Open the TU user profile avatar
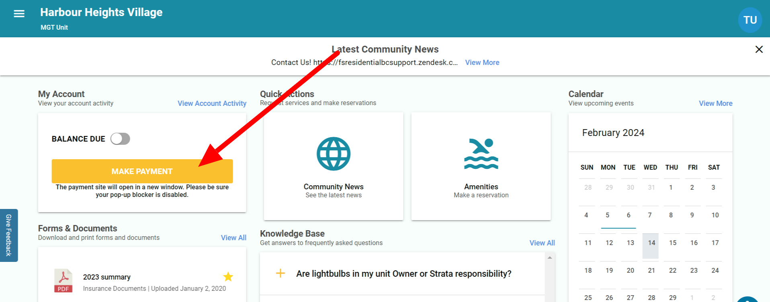The image size is (770, 302). coord(750,20)
